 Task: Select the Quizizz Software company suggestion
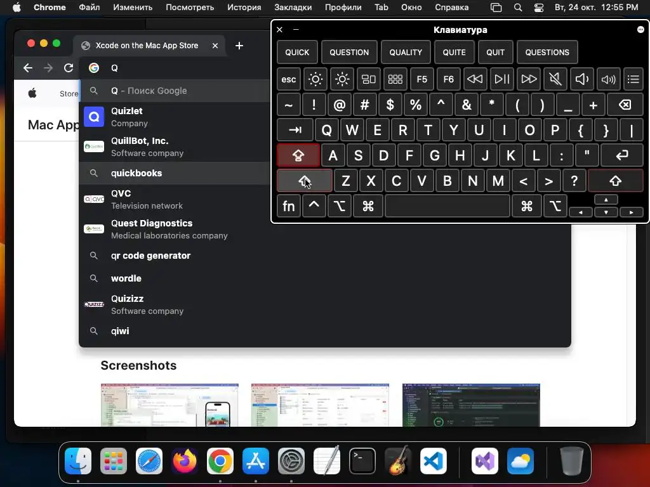pyautogui.click(x=325, y=304)
